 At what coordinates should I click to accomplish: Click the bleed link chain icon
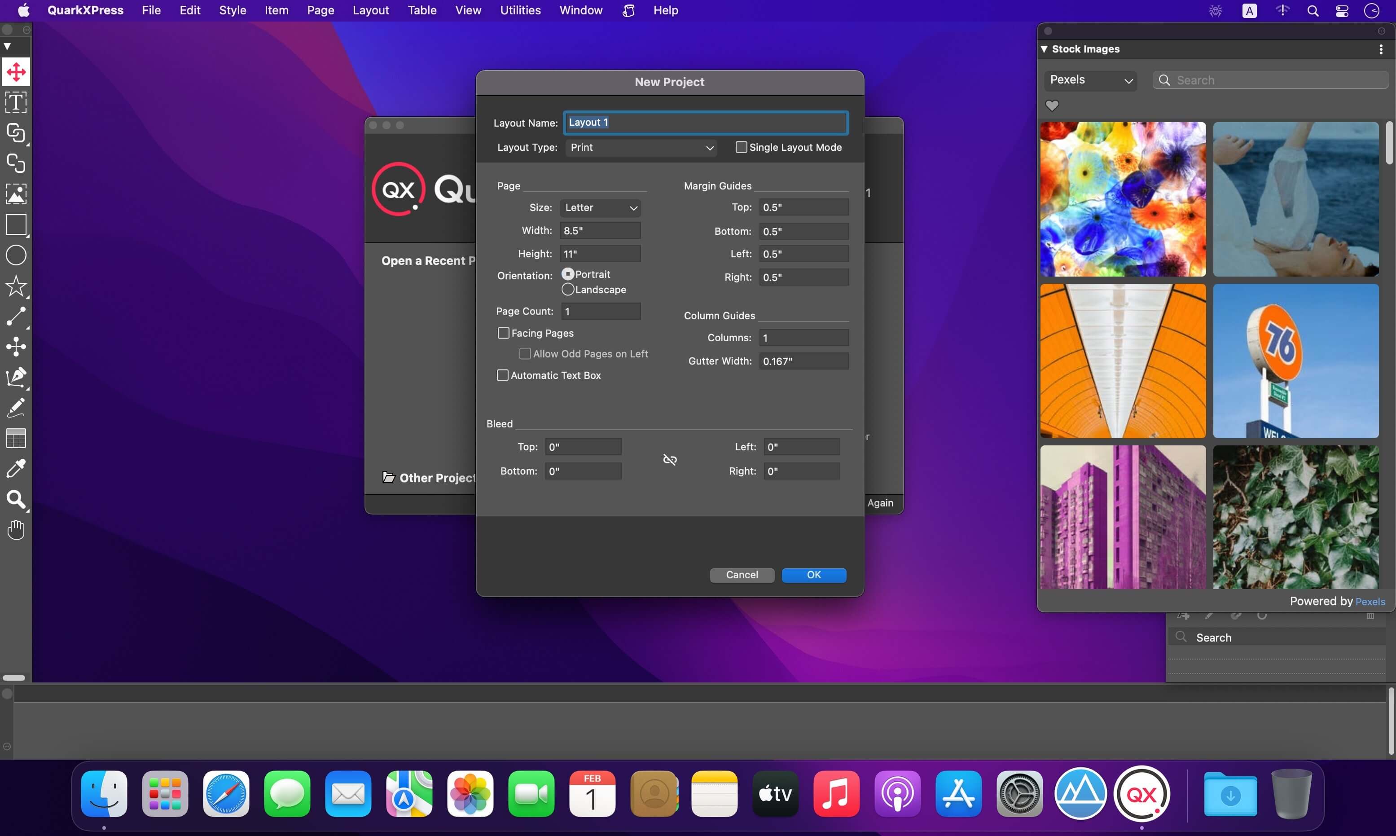pos(670,460)
